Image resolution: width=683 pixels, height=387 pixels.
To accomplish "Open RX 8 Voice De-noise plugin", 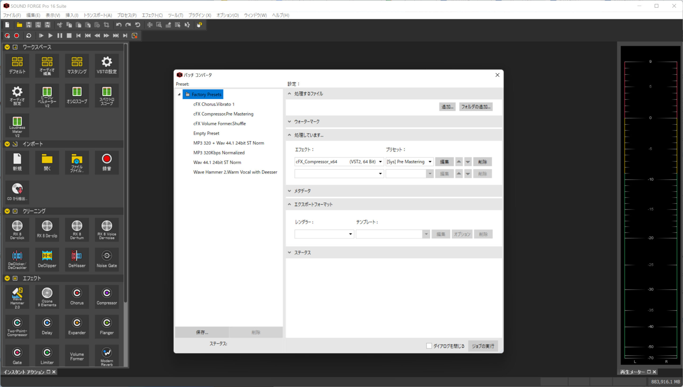I will (x=107, y=229).
